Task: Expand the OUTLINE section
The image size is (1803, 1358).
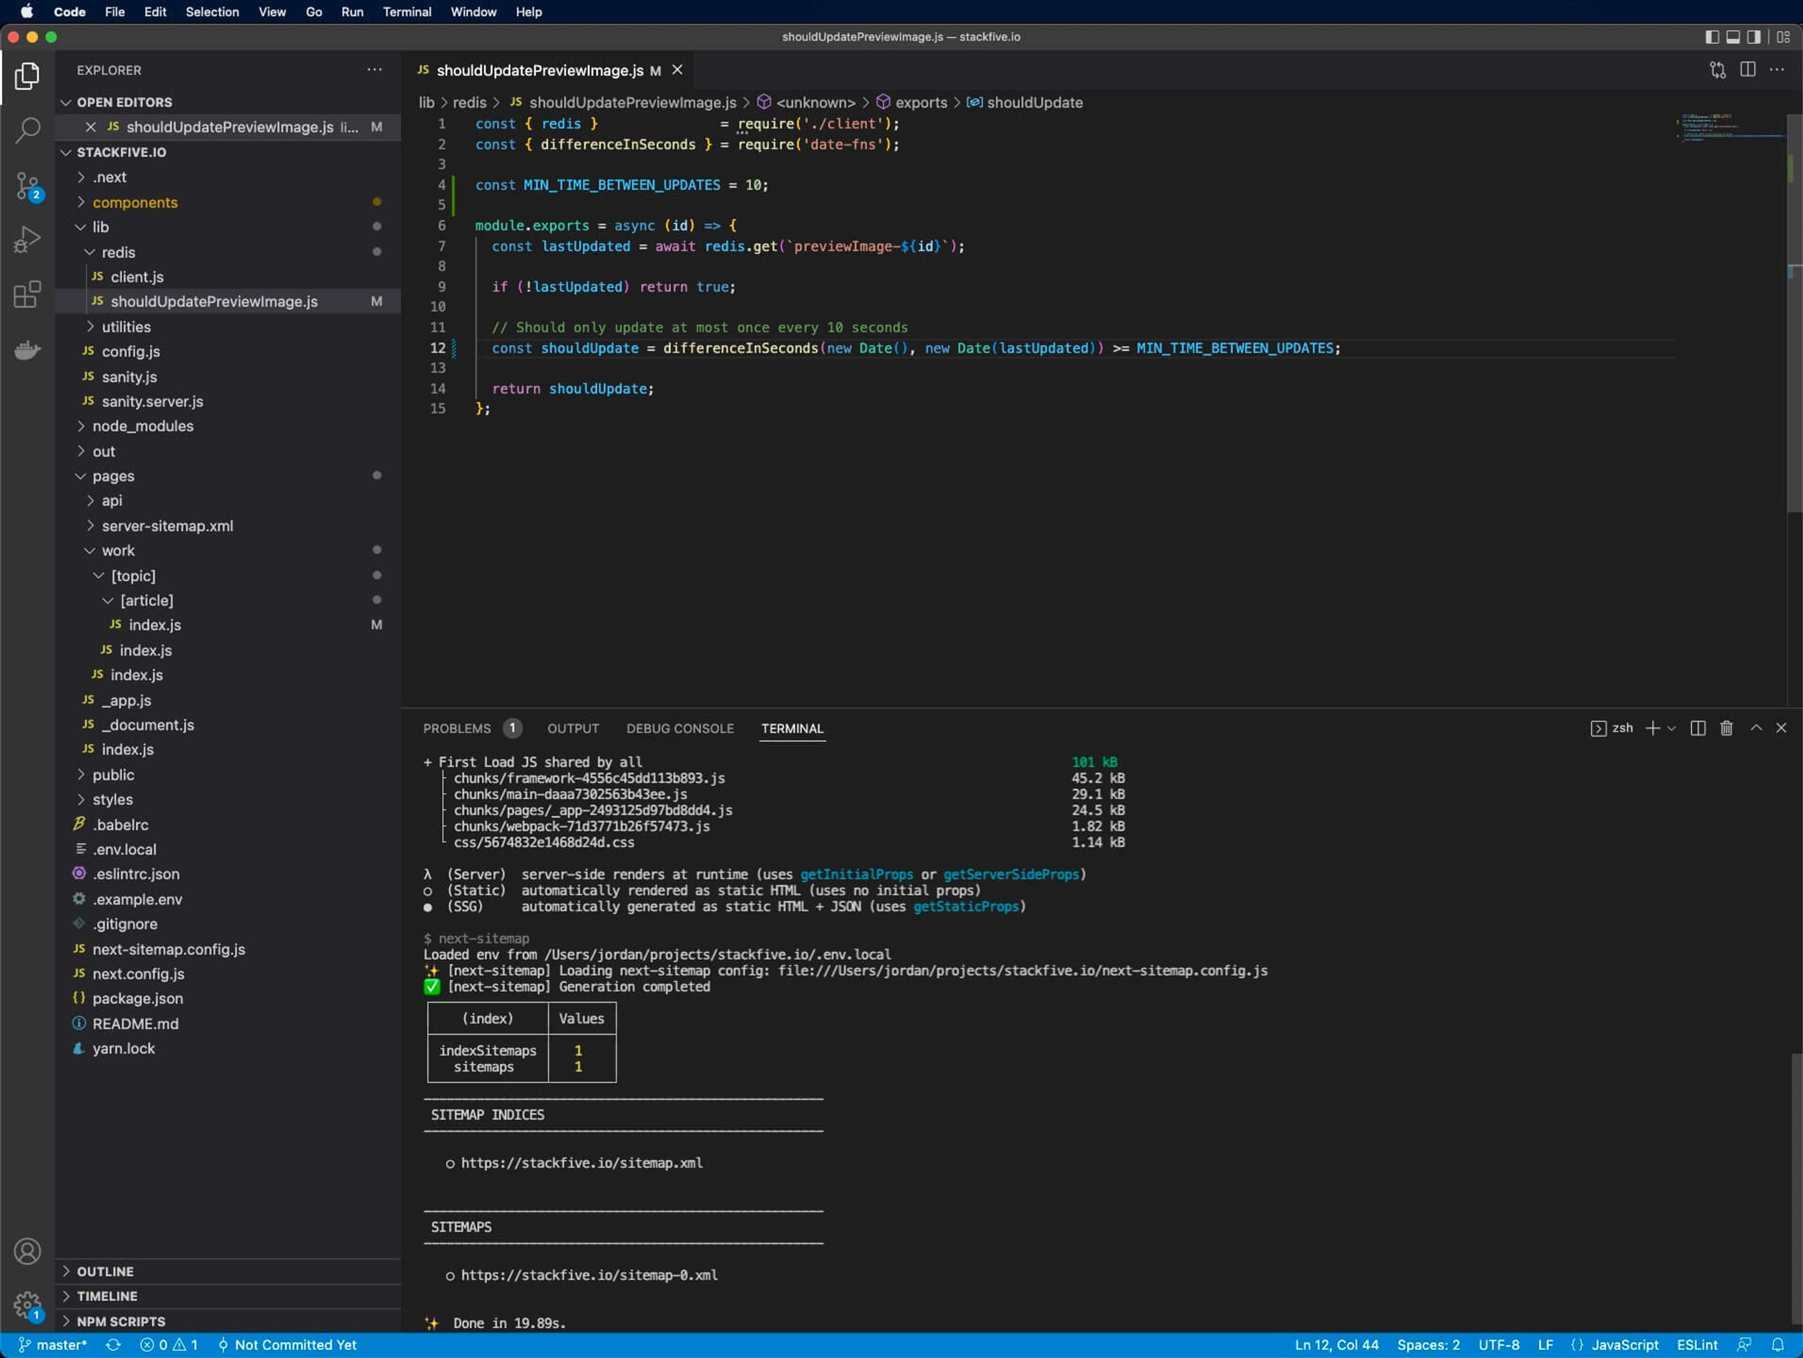Action: click(105, 1271)
